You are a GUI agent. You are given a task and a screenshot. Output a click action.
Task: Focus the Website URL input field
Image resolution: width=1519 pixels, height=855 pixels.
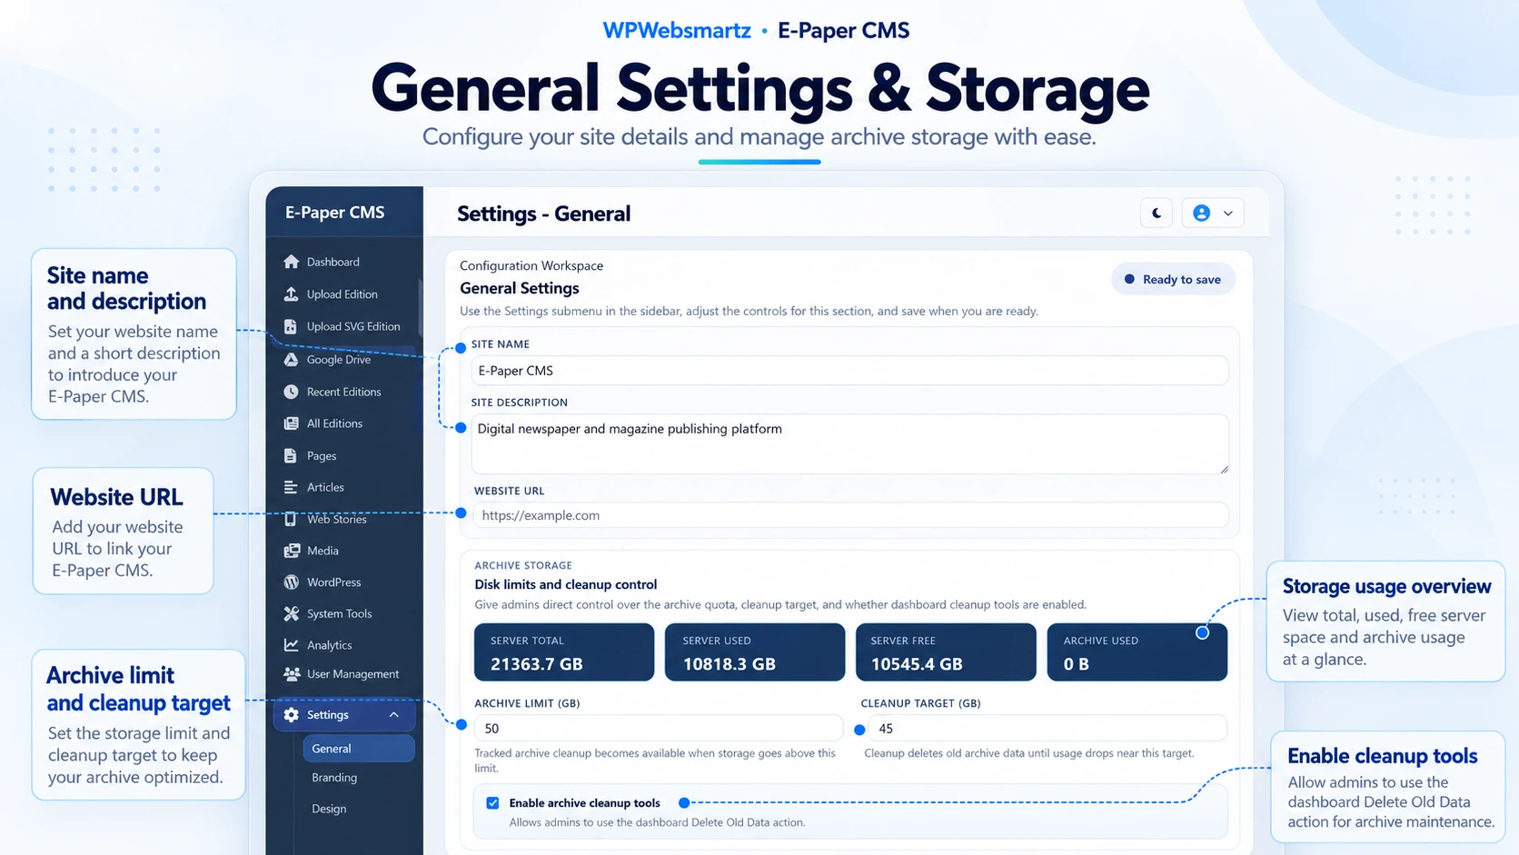pyautogui.click(x=851, y=515)
